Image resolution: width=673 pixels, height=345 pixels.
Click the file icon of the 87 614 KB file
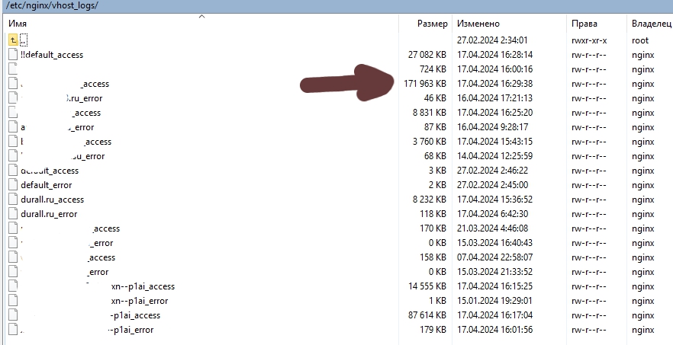[x=13, y=315]
